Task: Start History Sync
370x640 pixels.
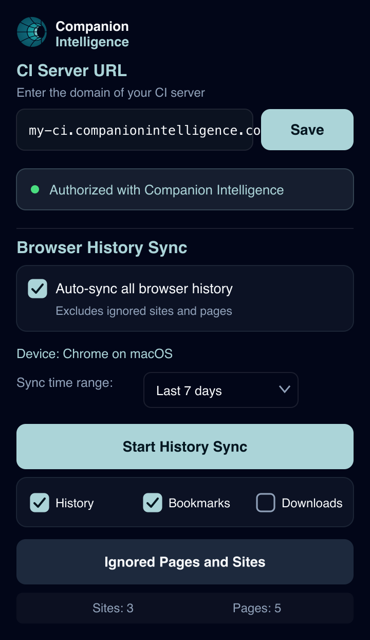Action: [185, 447]
